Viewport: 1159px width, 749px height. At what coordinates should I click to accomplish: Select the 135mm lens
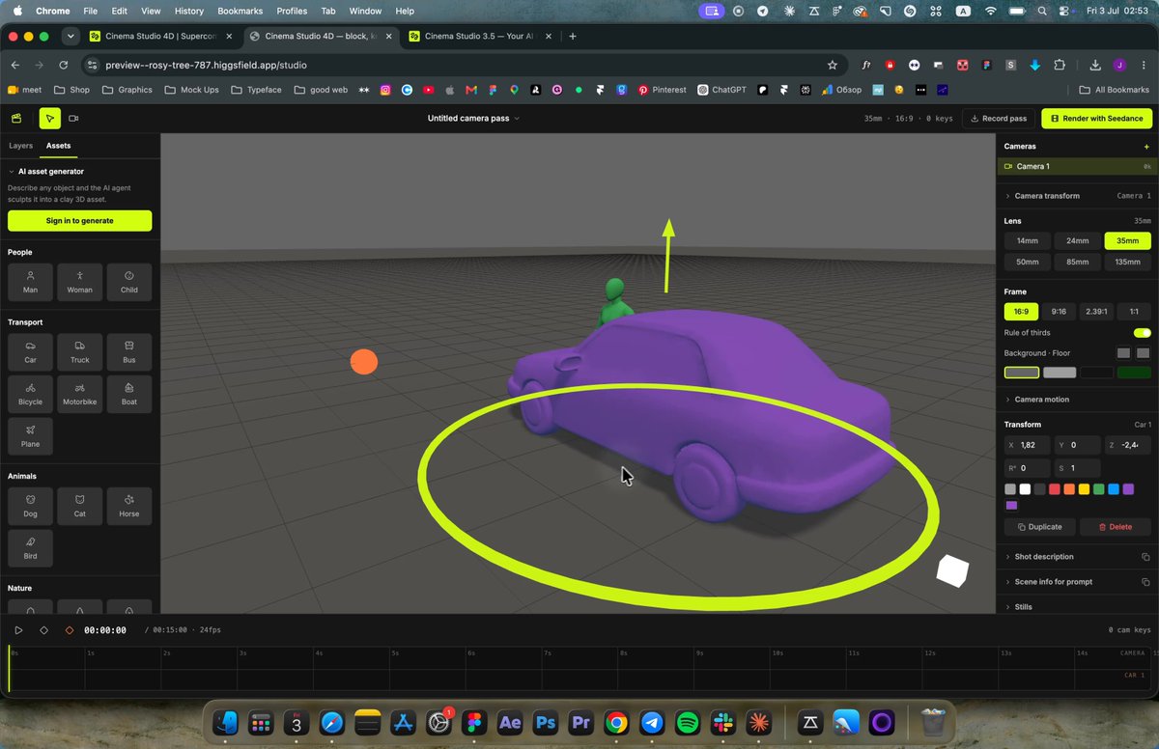pyautogui.click(x=1128, y=262)
